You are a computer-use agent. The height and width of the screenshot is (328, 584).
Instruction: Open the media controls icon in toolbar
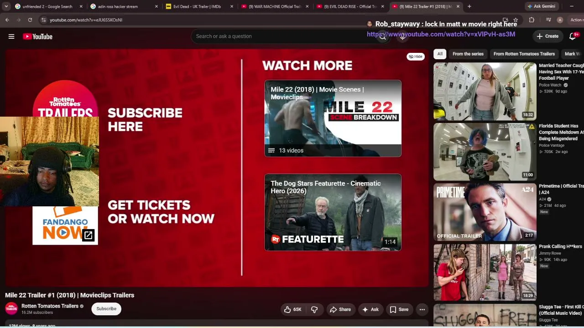pyautogui.click(x=548, y=20)
